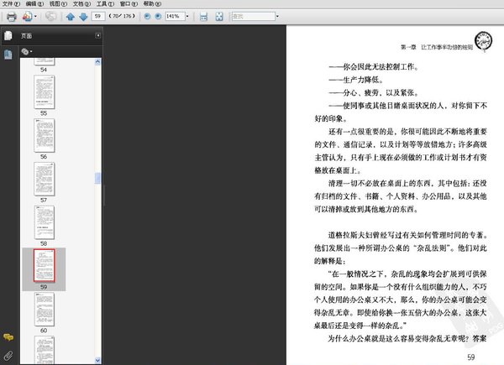504x365 pixels.
Task: Click the fit full page icon
Action: tap(218, 16)
